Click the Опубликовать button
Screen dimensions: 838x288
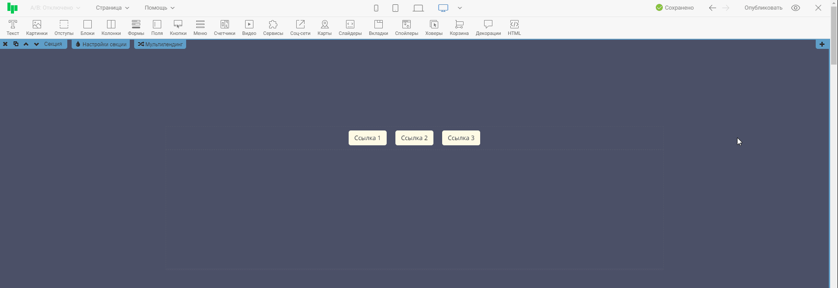(763, 8)
